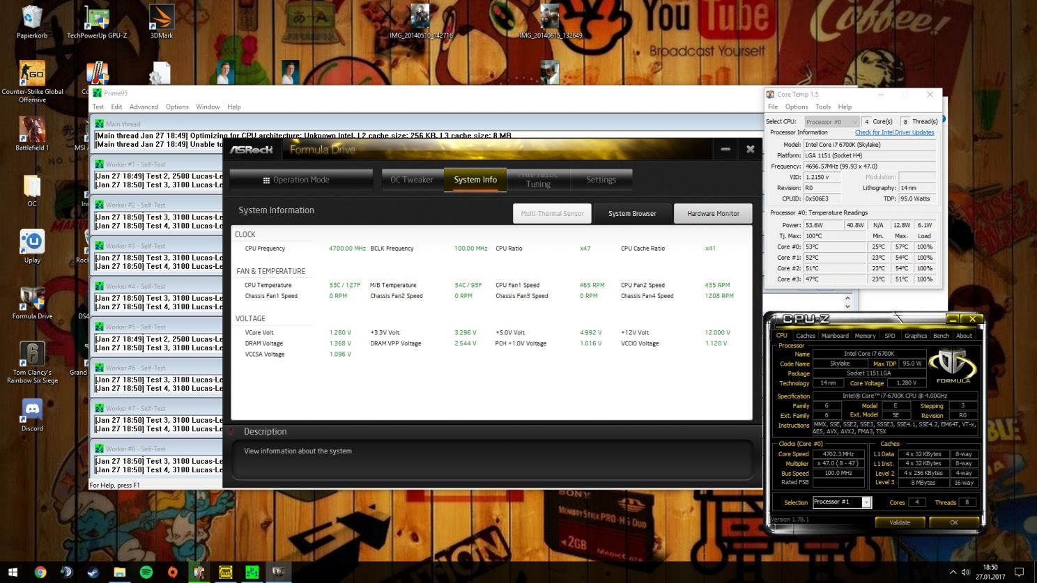
Task: Show hidden system tray icons
Action: coord(953,572)
